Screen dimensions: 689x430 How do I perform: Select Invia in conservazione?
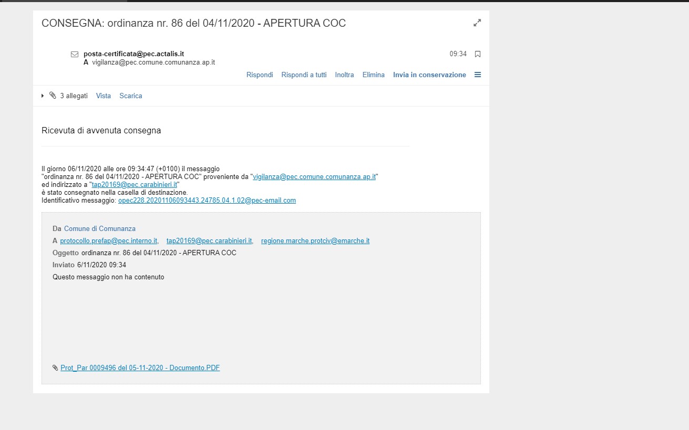pos(429,75)
